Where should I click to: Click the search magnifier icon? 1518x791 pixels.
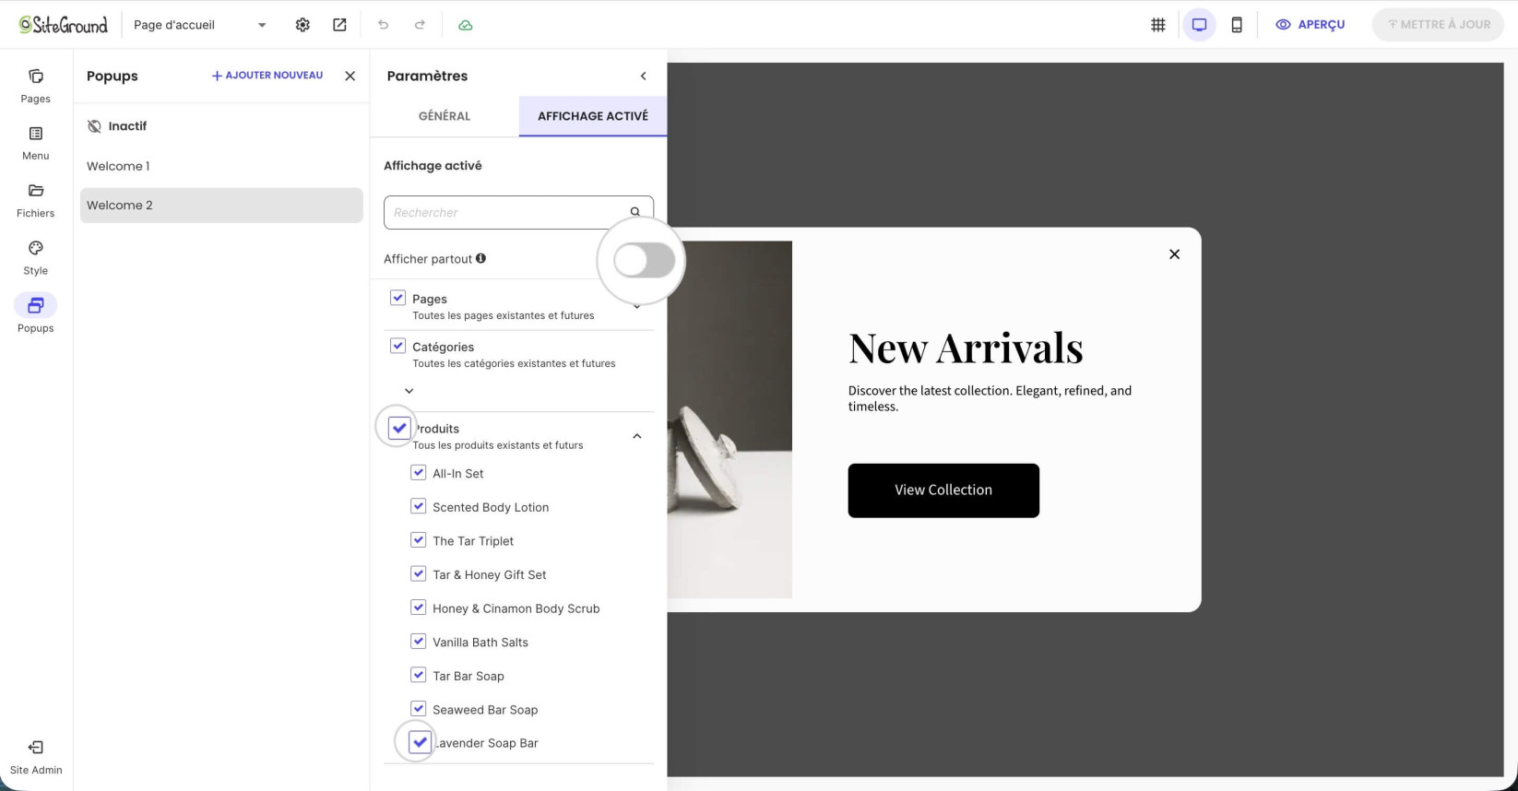tap(635, 212)
